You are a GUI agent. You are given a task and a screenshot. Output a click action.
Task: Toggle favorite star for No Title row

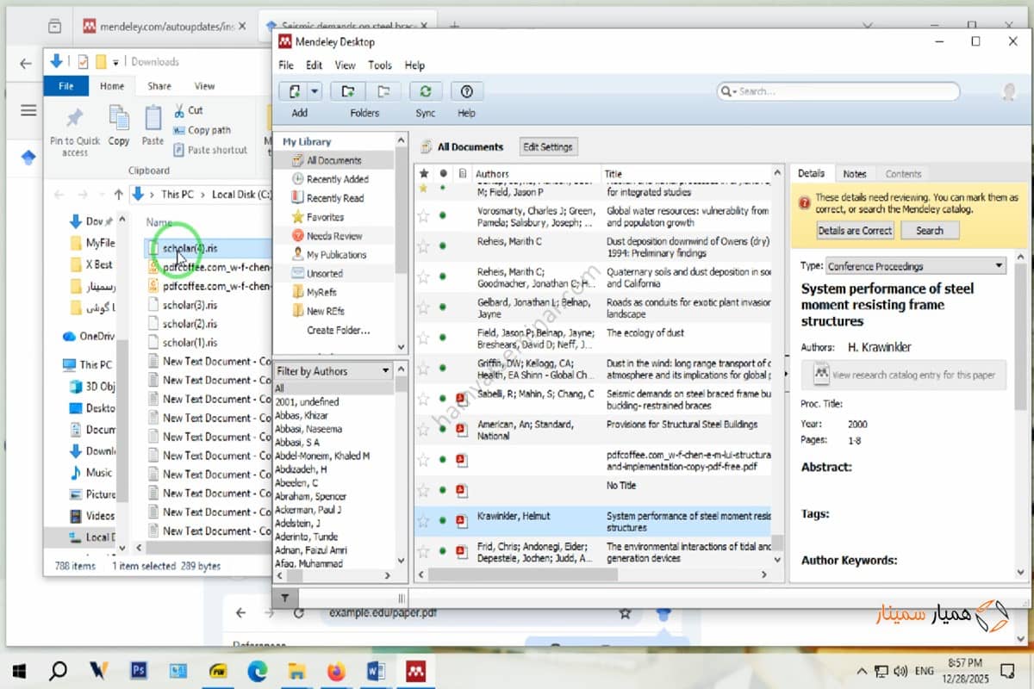point(423,491)
